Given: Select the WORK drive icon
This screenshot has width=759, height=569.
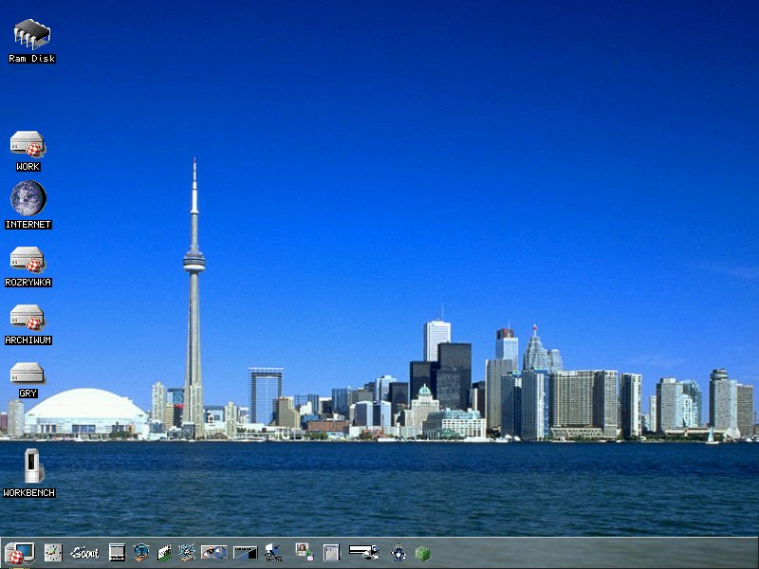Looking at the screenshot, I should coord(28,144).
